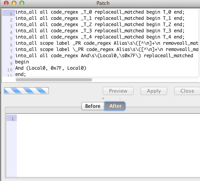
Task: Click line 4 with _T_3 replacement
Action: click(100, 31)
